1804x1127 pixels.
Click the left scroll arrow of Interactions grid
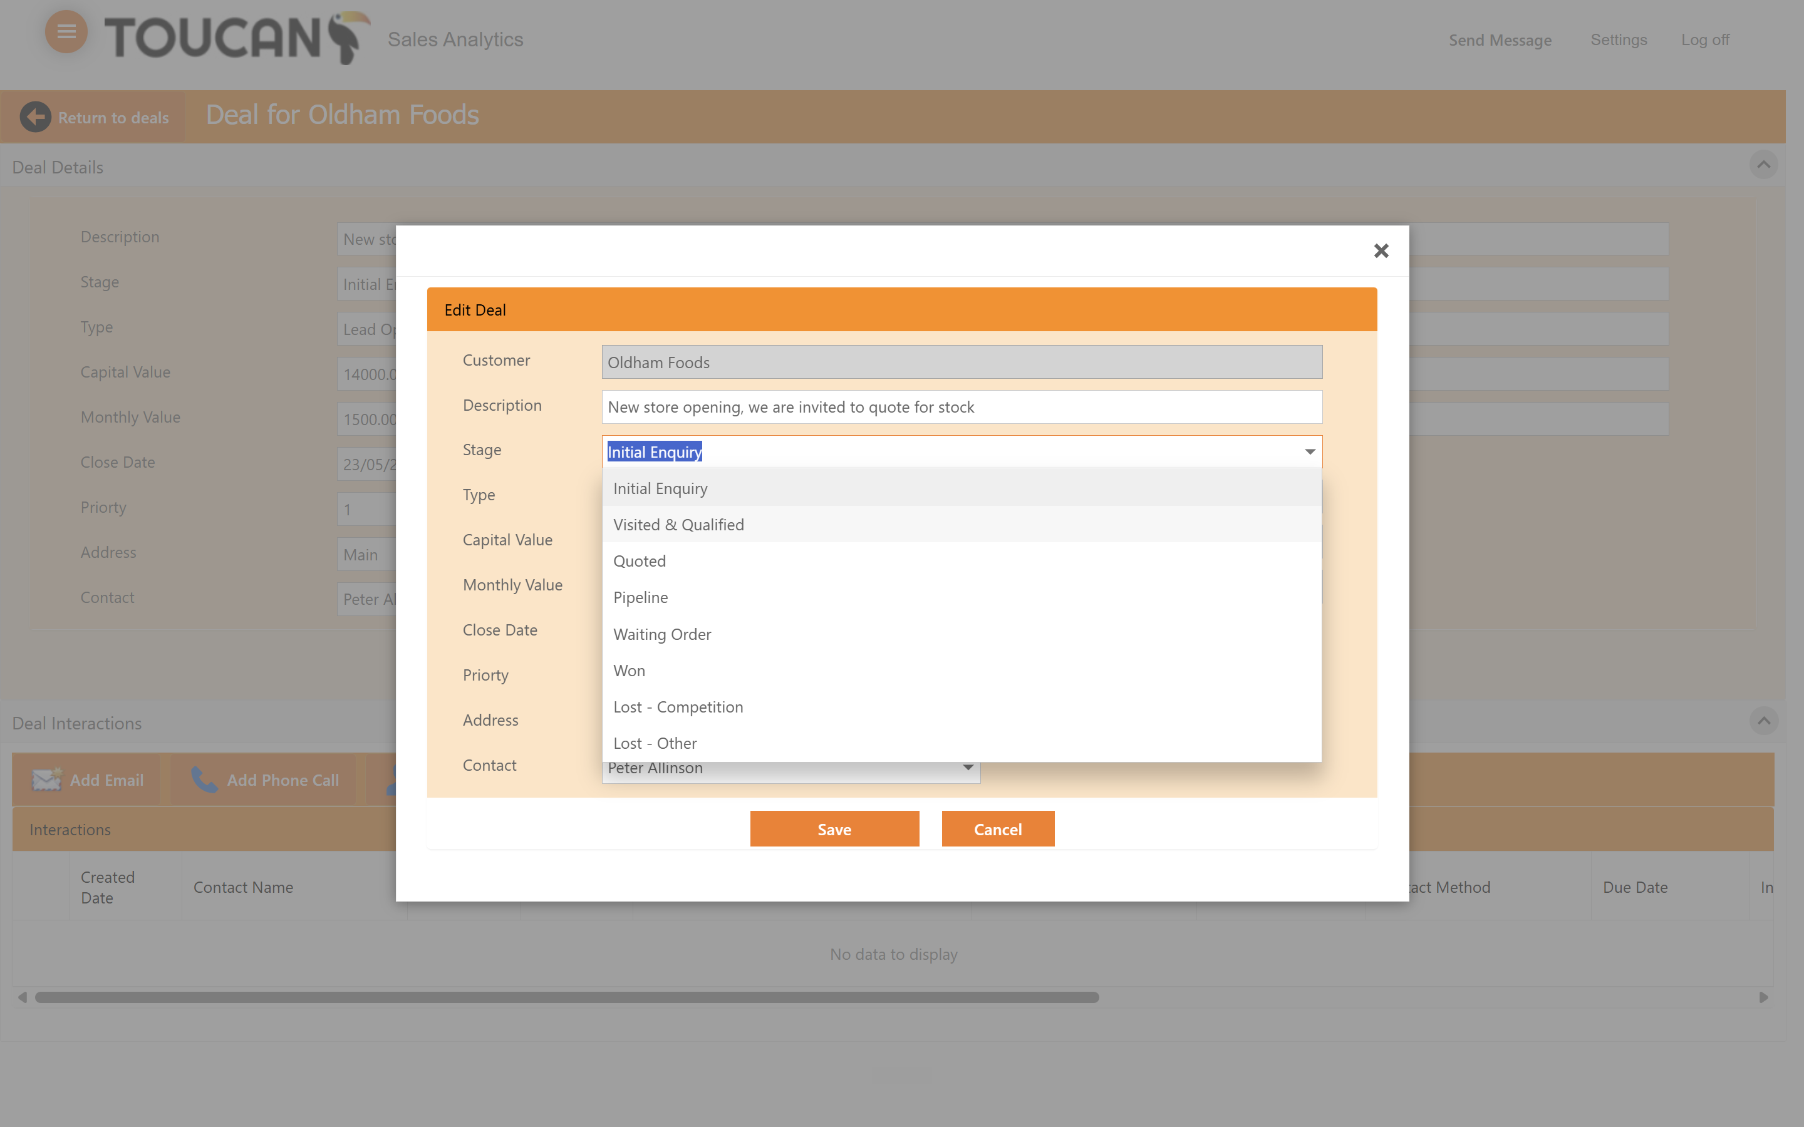pos(23,997)
